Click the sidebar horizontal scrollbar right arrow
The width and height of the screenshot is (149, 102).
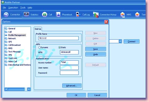[29, 89]
